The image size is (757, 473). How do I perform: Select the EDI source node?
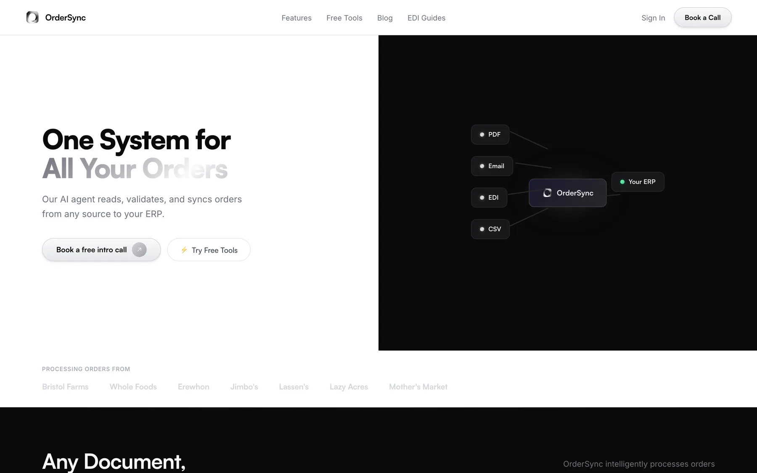point(489,198)
